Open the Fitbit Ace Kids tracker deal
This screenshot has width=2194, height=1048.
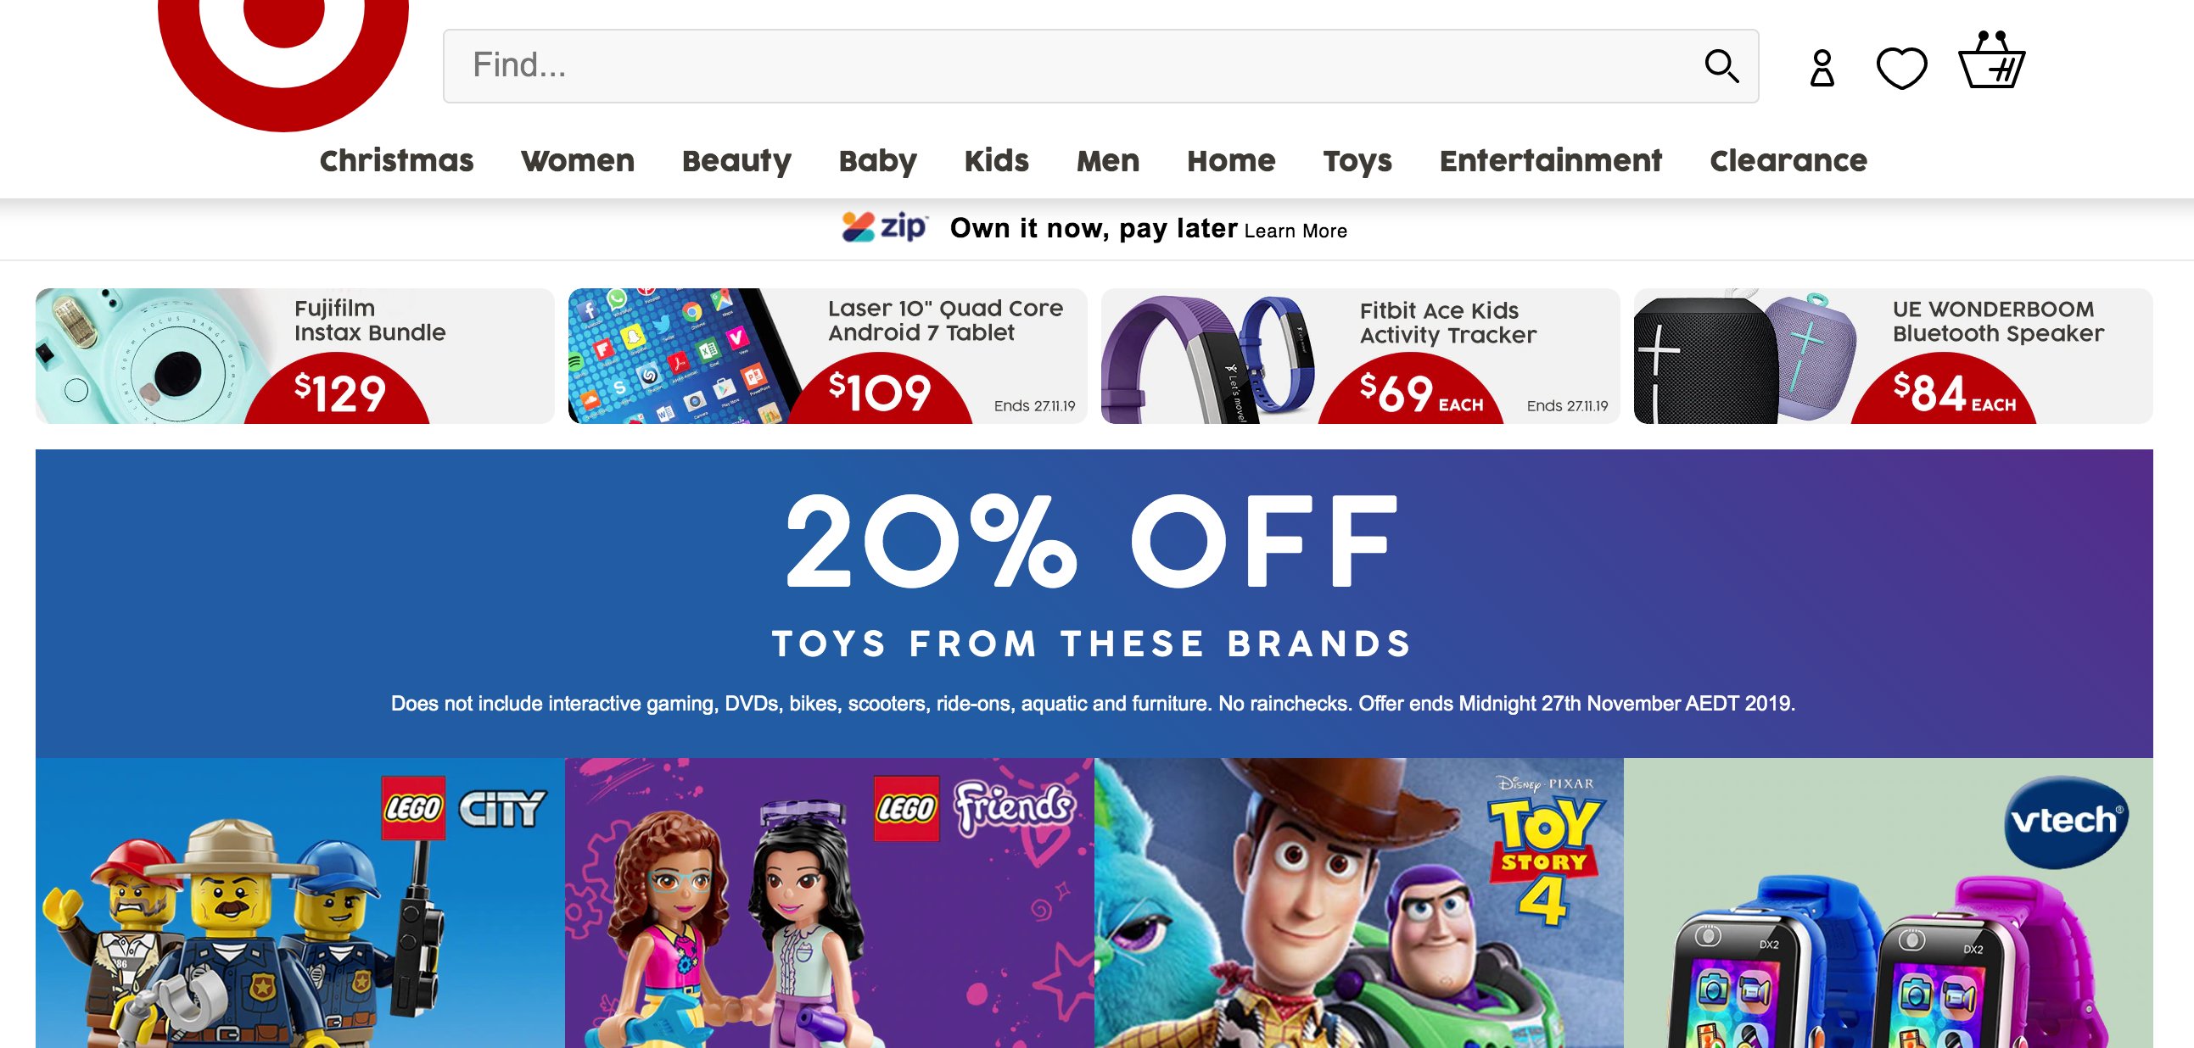[1359, 356]
